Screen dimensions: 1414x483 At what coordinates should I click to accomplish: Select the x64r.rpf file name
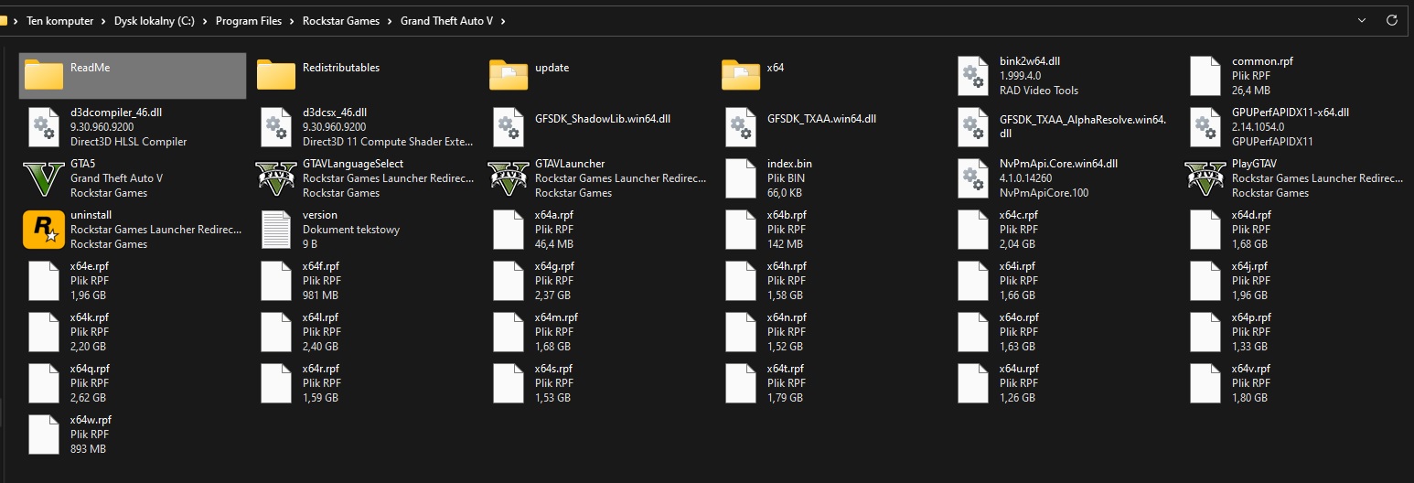[x=320, y=369]
